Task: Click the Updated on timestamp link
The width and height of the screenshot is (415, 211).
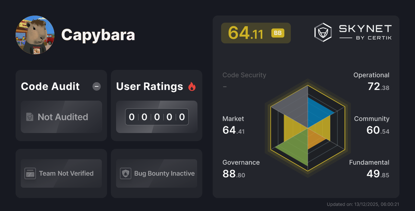Action: pos(364,204)
